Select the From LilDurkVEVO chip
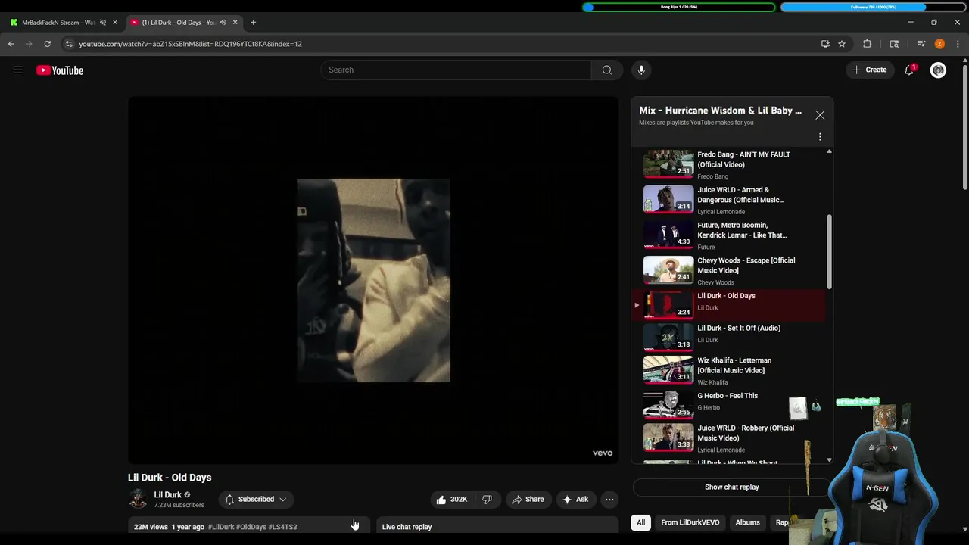This screenshot has width=969, height=545. (x=690, y=522)
